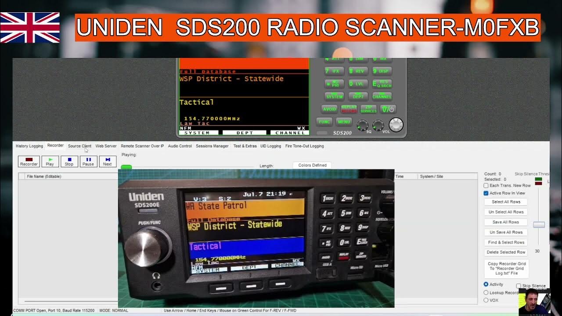The height and width of the screenshot is (316, 562).
Task: Click the Un Save All Rows button
Action: tap(506, 232)
